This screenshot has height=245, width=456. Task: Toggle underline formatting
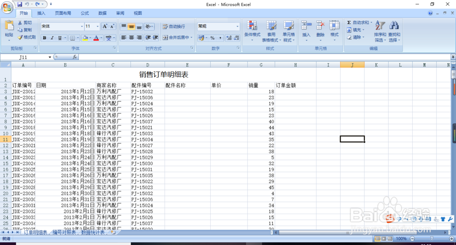60,38
